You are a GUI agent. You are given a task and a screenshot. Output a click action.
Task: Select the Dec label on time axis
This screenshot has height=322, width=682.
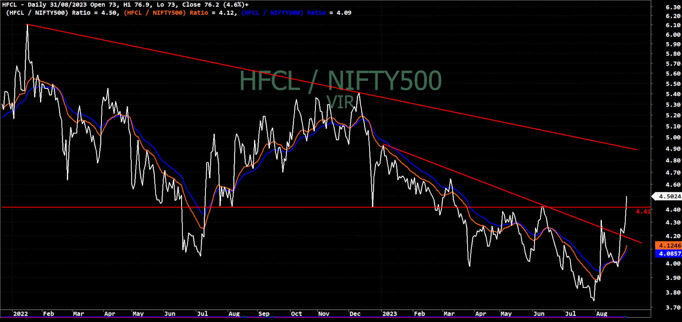pyautogui.click(x=355, y=314)
